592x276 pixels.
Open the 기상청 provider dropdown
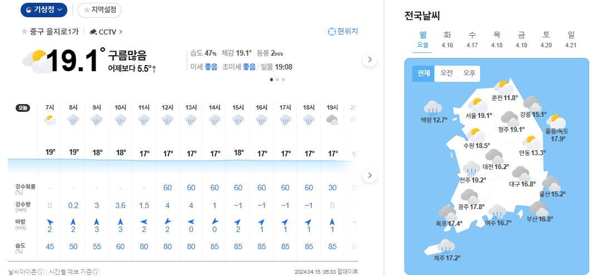pyautogui.click(x=44, y=10)
